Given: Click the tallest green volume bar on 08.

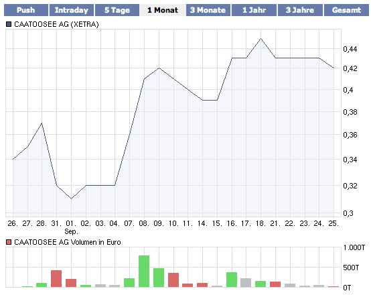Looking at the screenshot, I should [144, 272].
